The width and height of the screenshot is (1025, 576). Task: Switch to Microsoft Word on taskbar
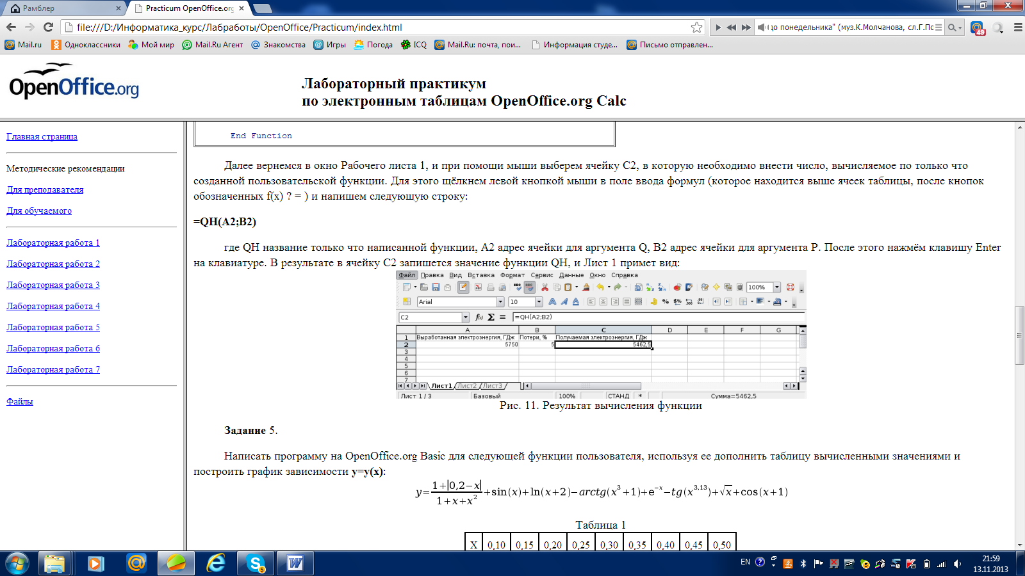[x=295, y=563]
